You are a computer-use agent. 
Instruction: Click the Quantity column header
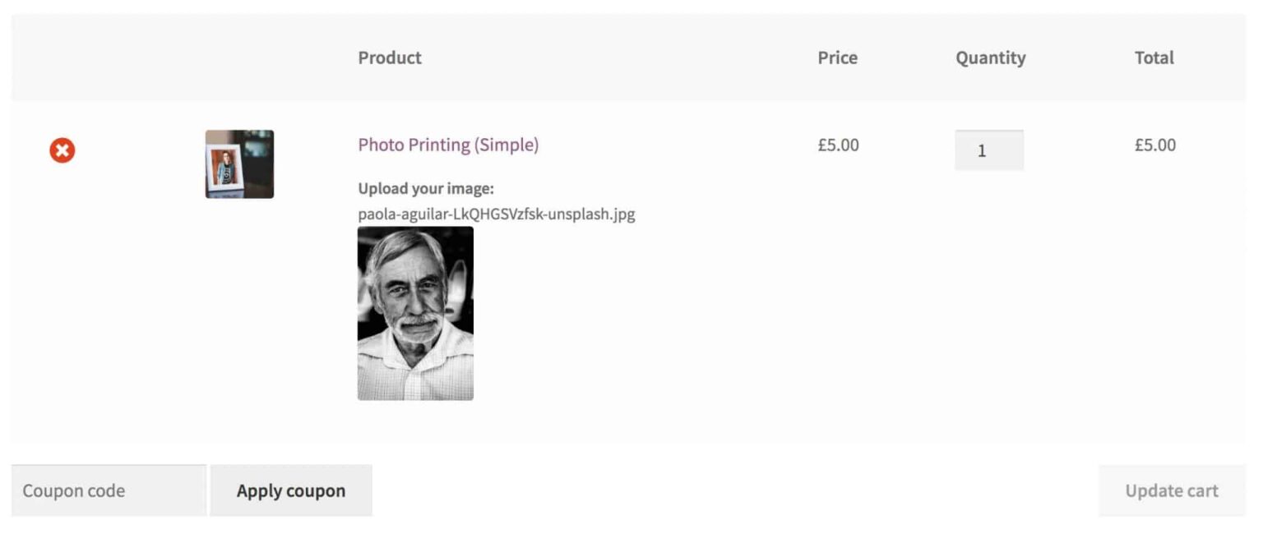point(988,58)
